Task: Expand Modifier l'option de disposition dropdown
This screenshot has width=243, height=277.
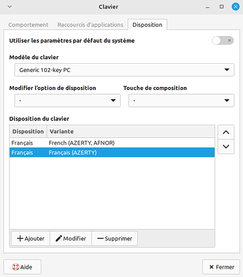Action: pos(68,100)
